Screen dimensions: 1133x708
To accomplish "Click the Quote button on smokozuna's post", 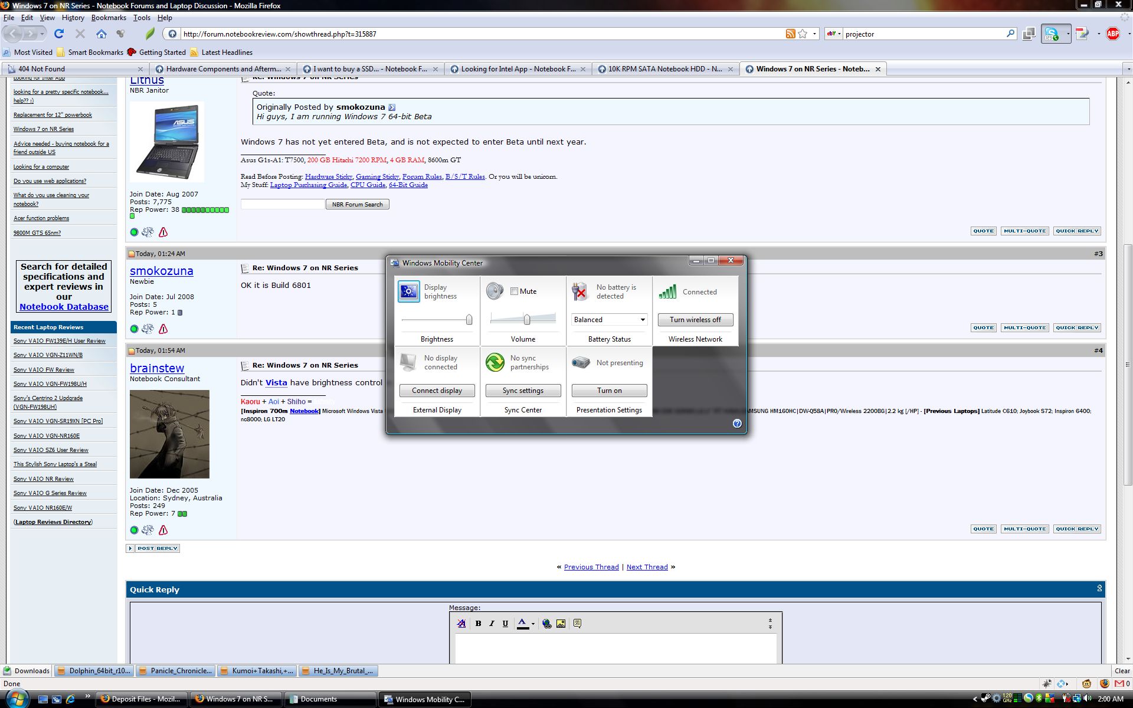I will (983, 327).
